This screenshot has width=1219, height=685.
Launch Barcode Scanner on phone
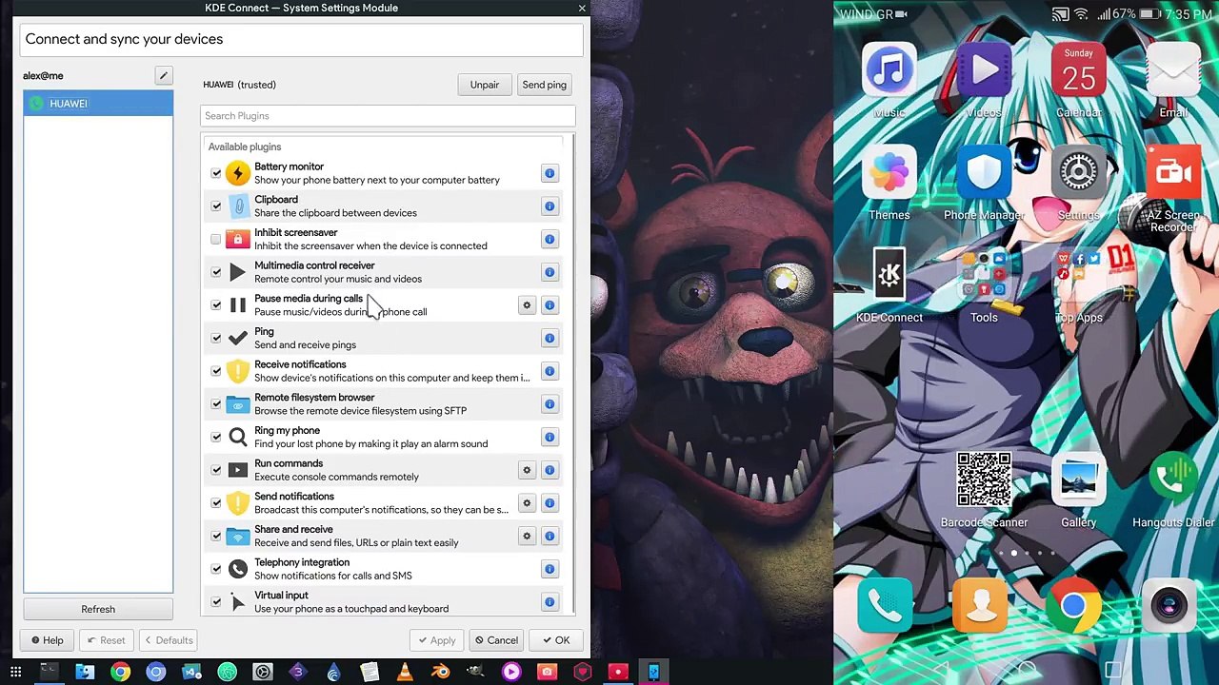[x=984, y=490]
